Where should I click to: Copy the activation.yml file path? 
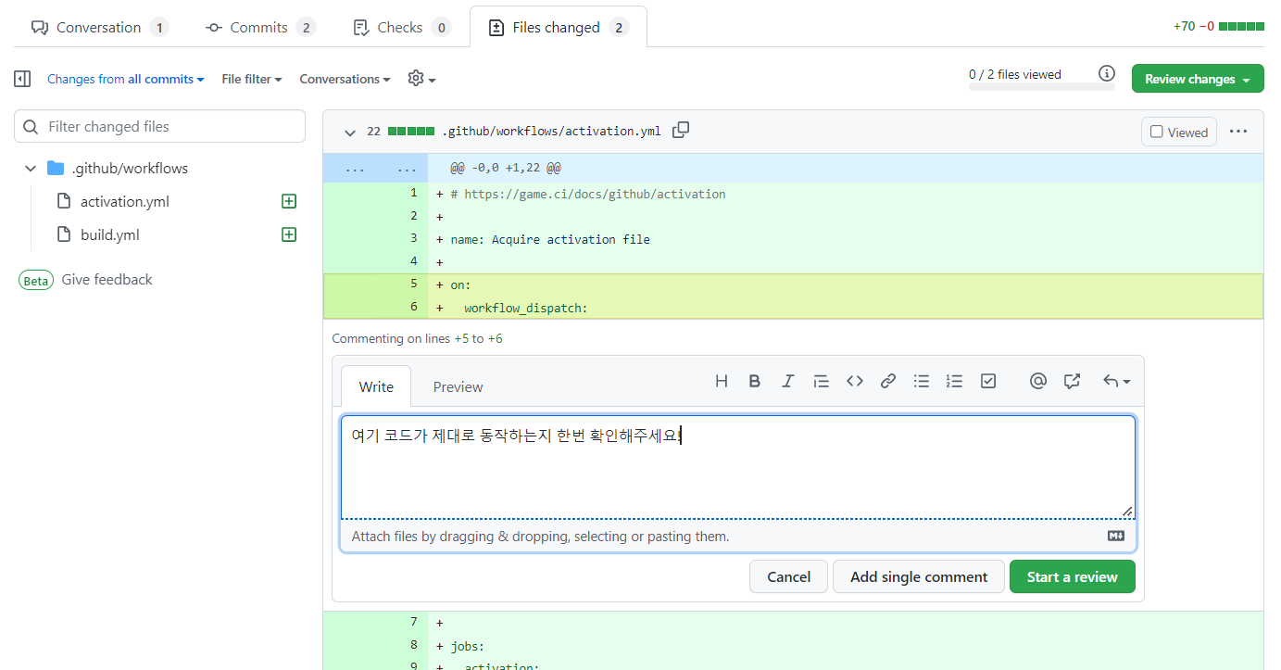click(x=681, y=131)
